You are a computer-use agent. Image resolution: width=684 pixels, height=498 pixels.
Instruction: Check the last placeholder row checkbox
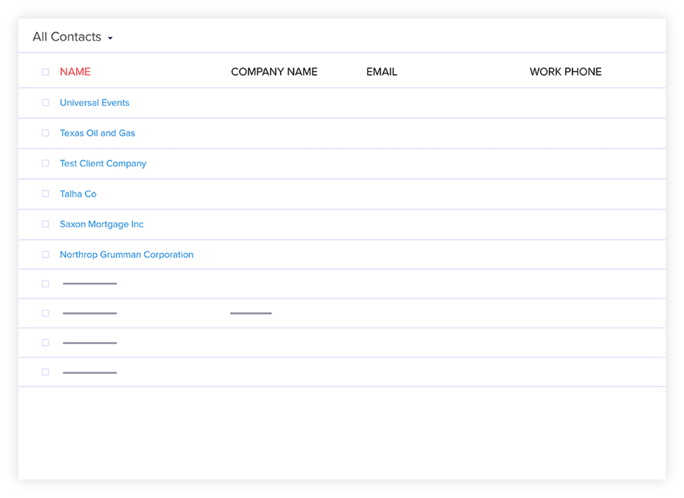tap(45, 372)
